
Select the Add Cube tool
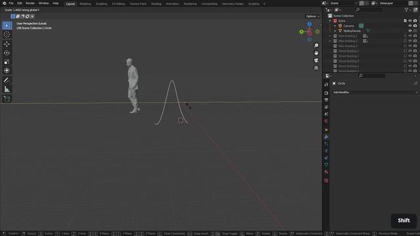point(7,99)
